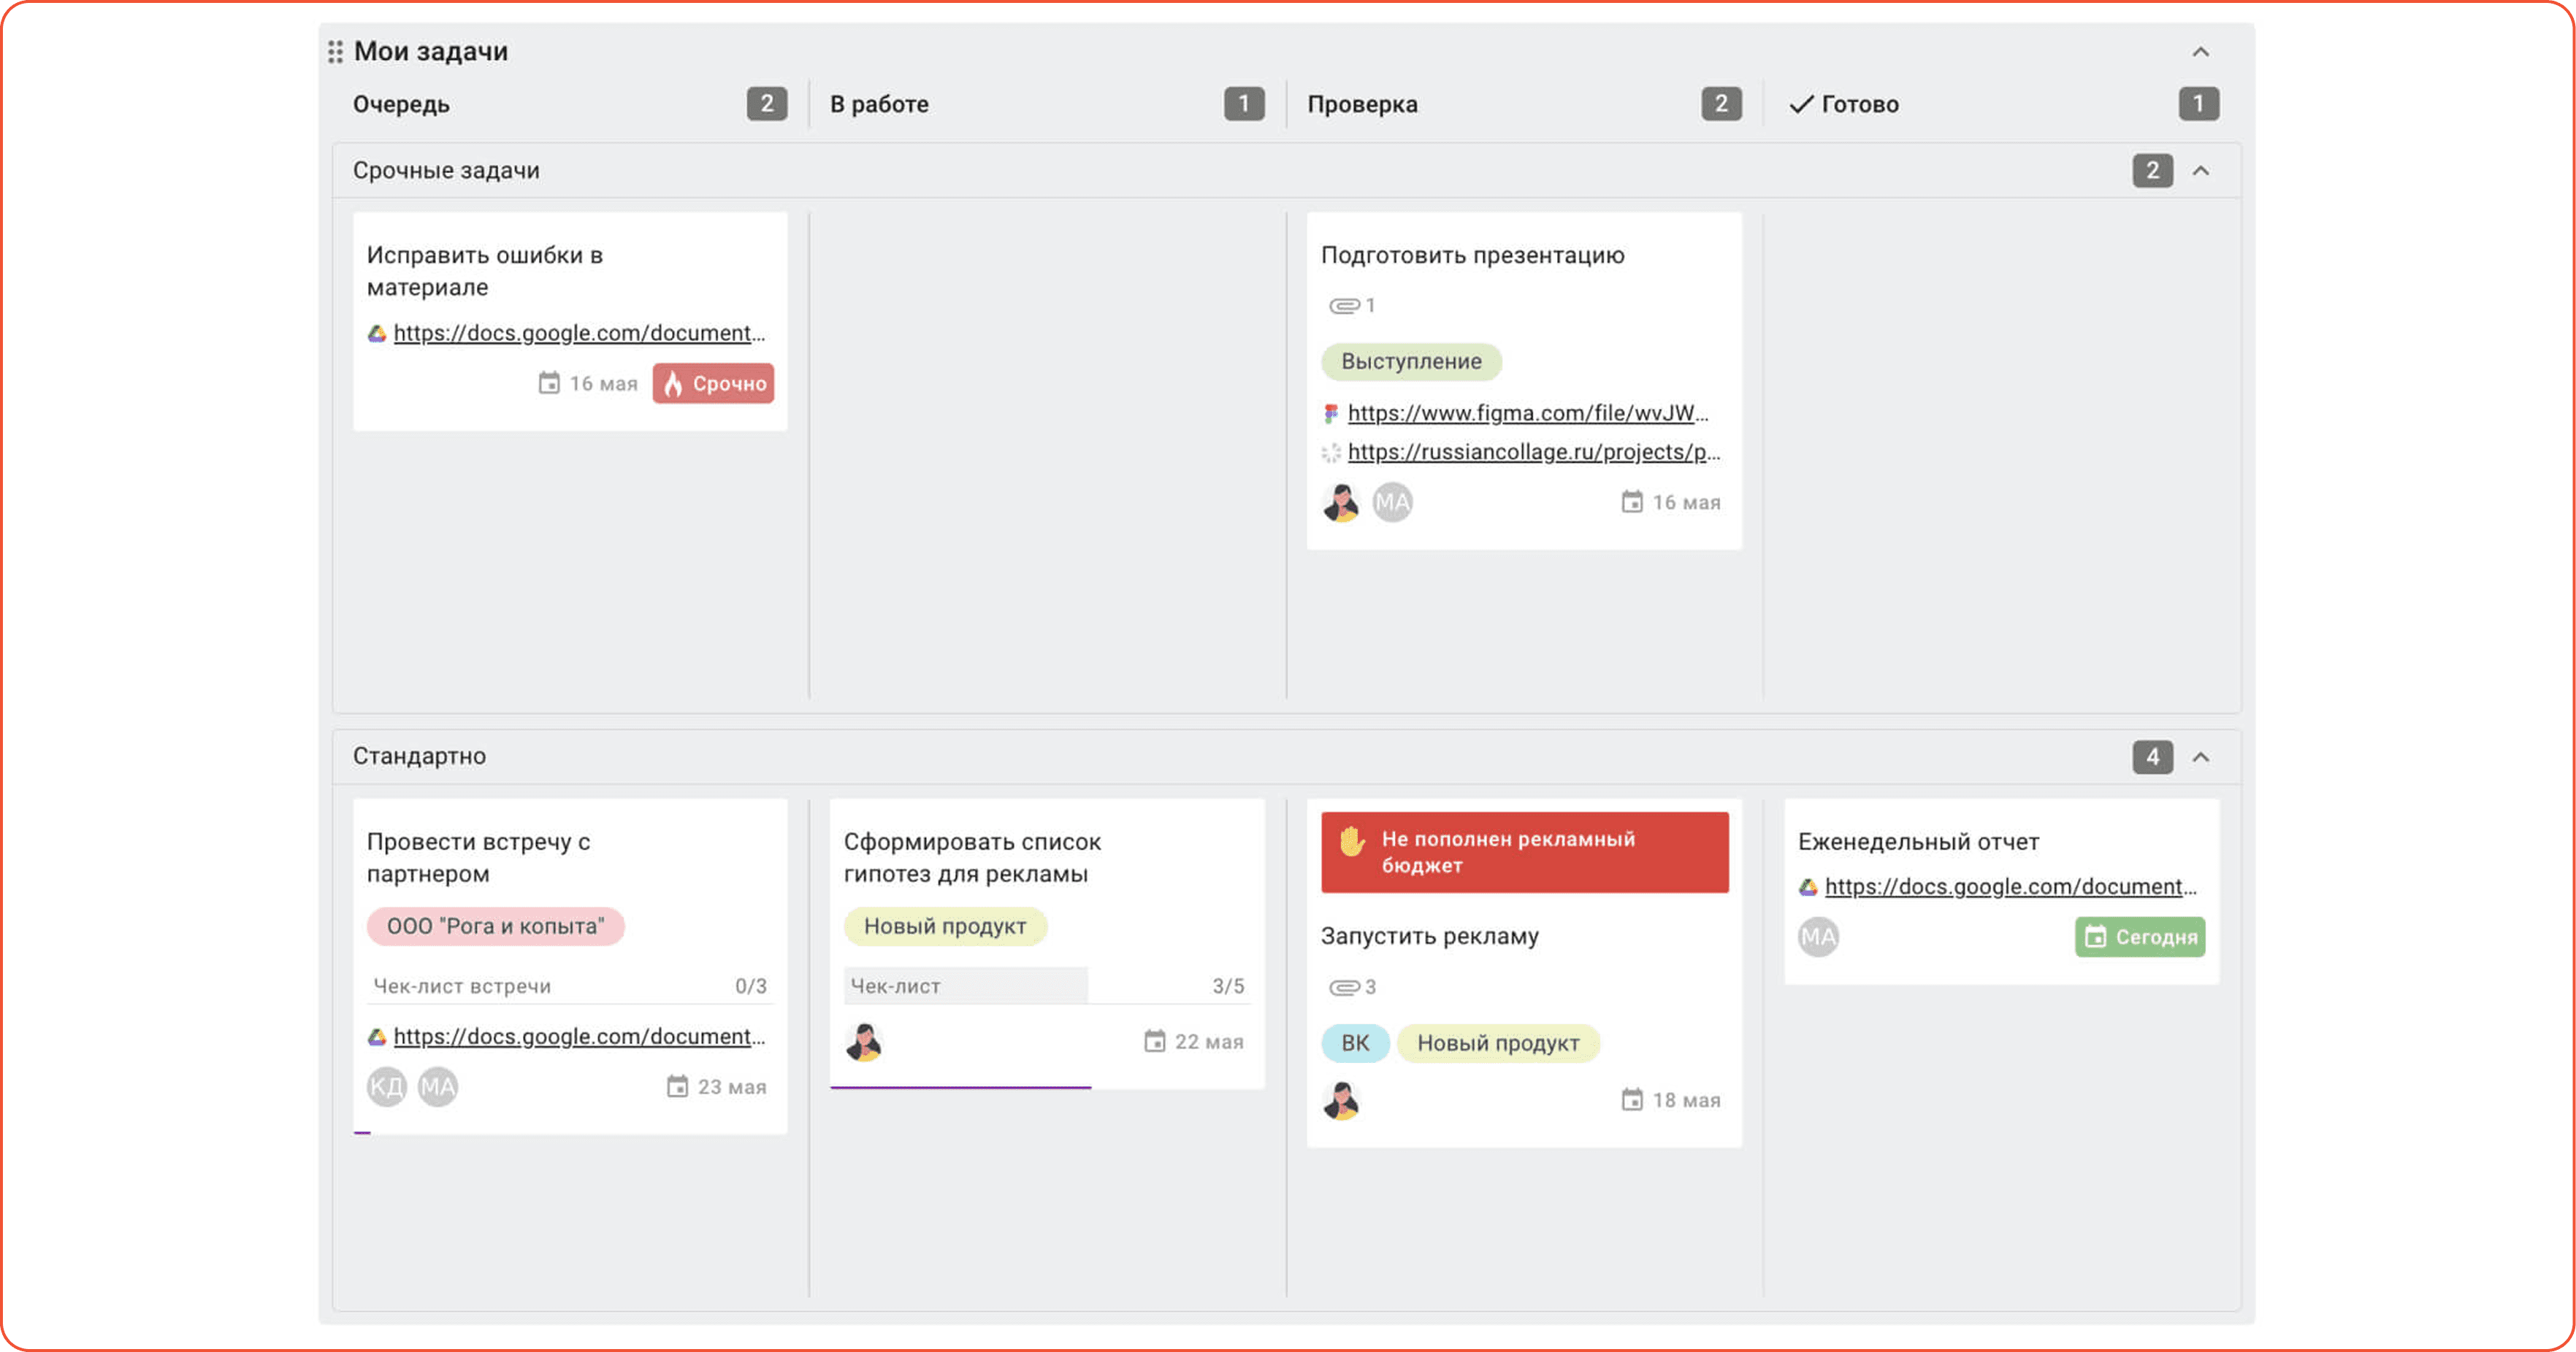The image size is (2576, 1352).
Task: Open the figma.com file link
Action: pos(1527,412)
